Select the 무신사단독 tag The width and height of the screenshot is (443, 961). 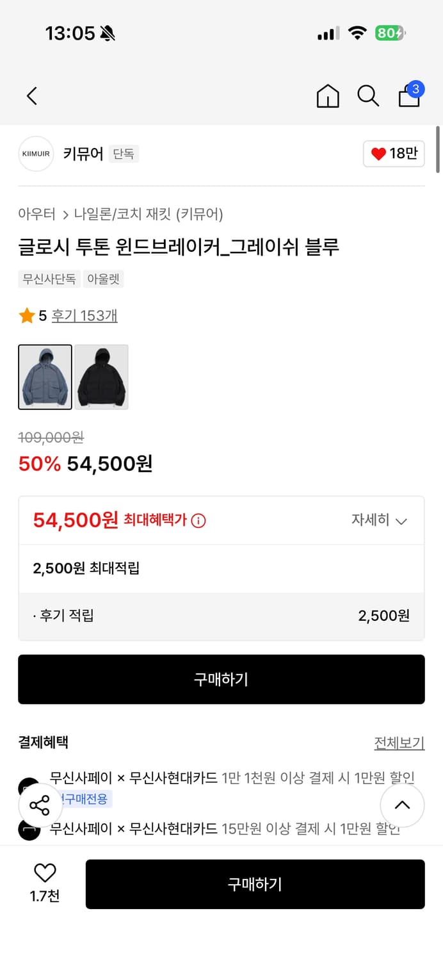(49, 279)
